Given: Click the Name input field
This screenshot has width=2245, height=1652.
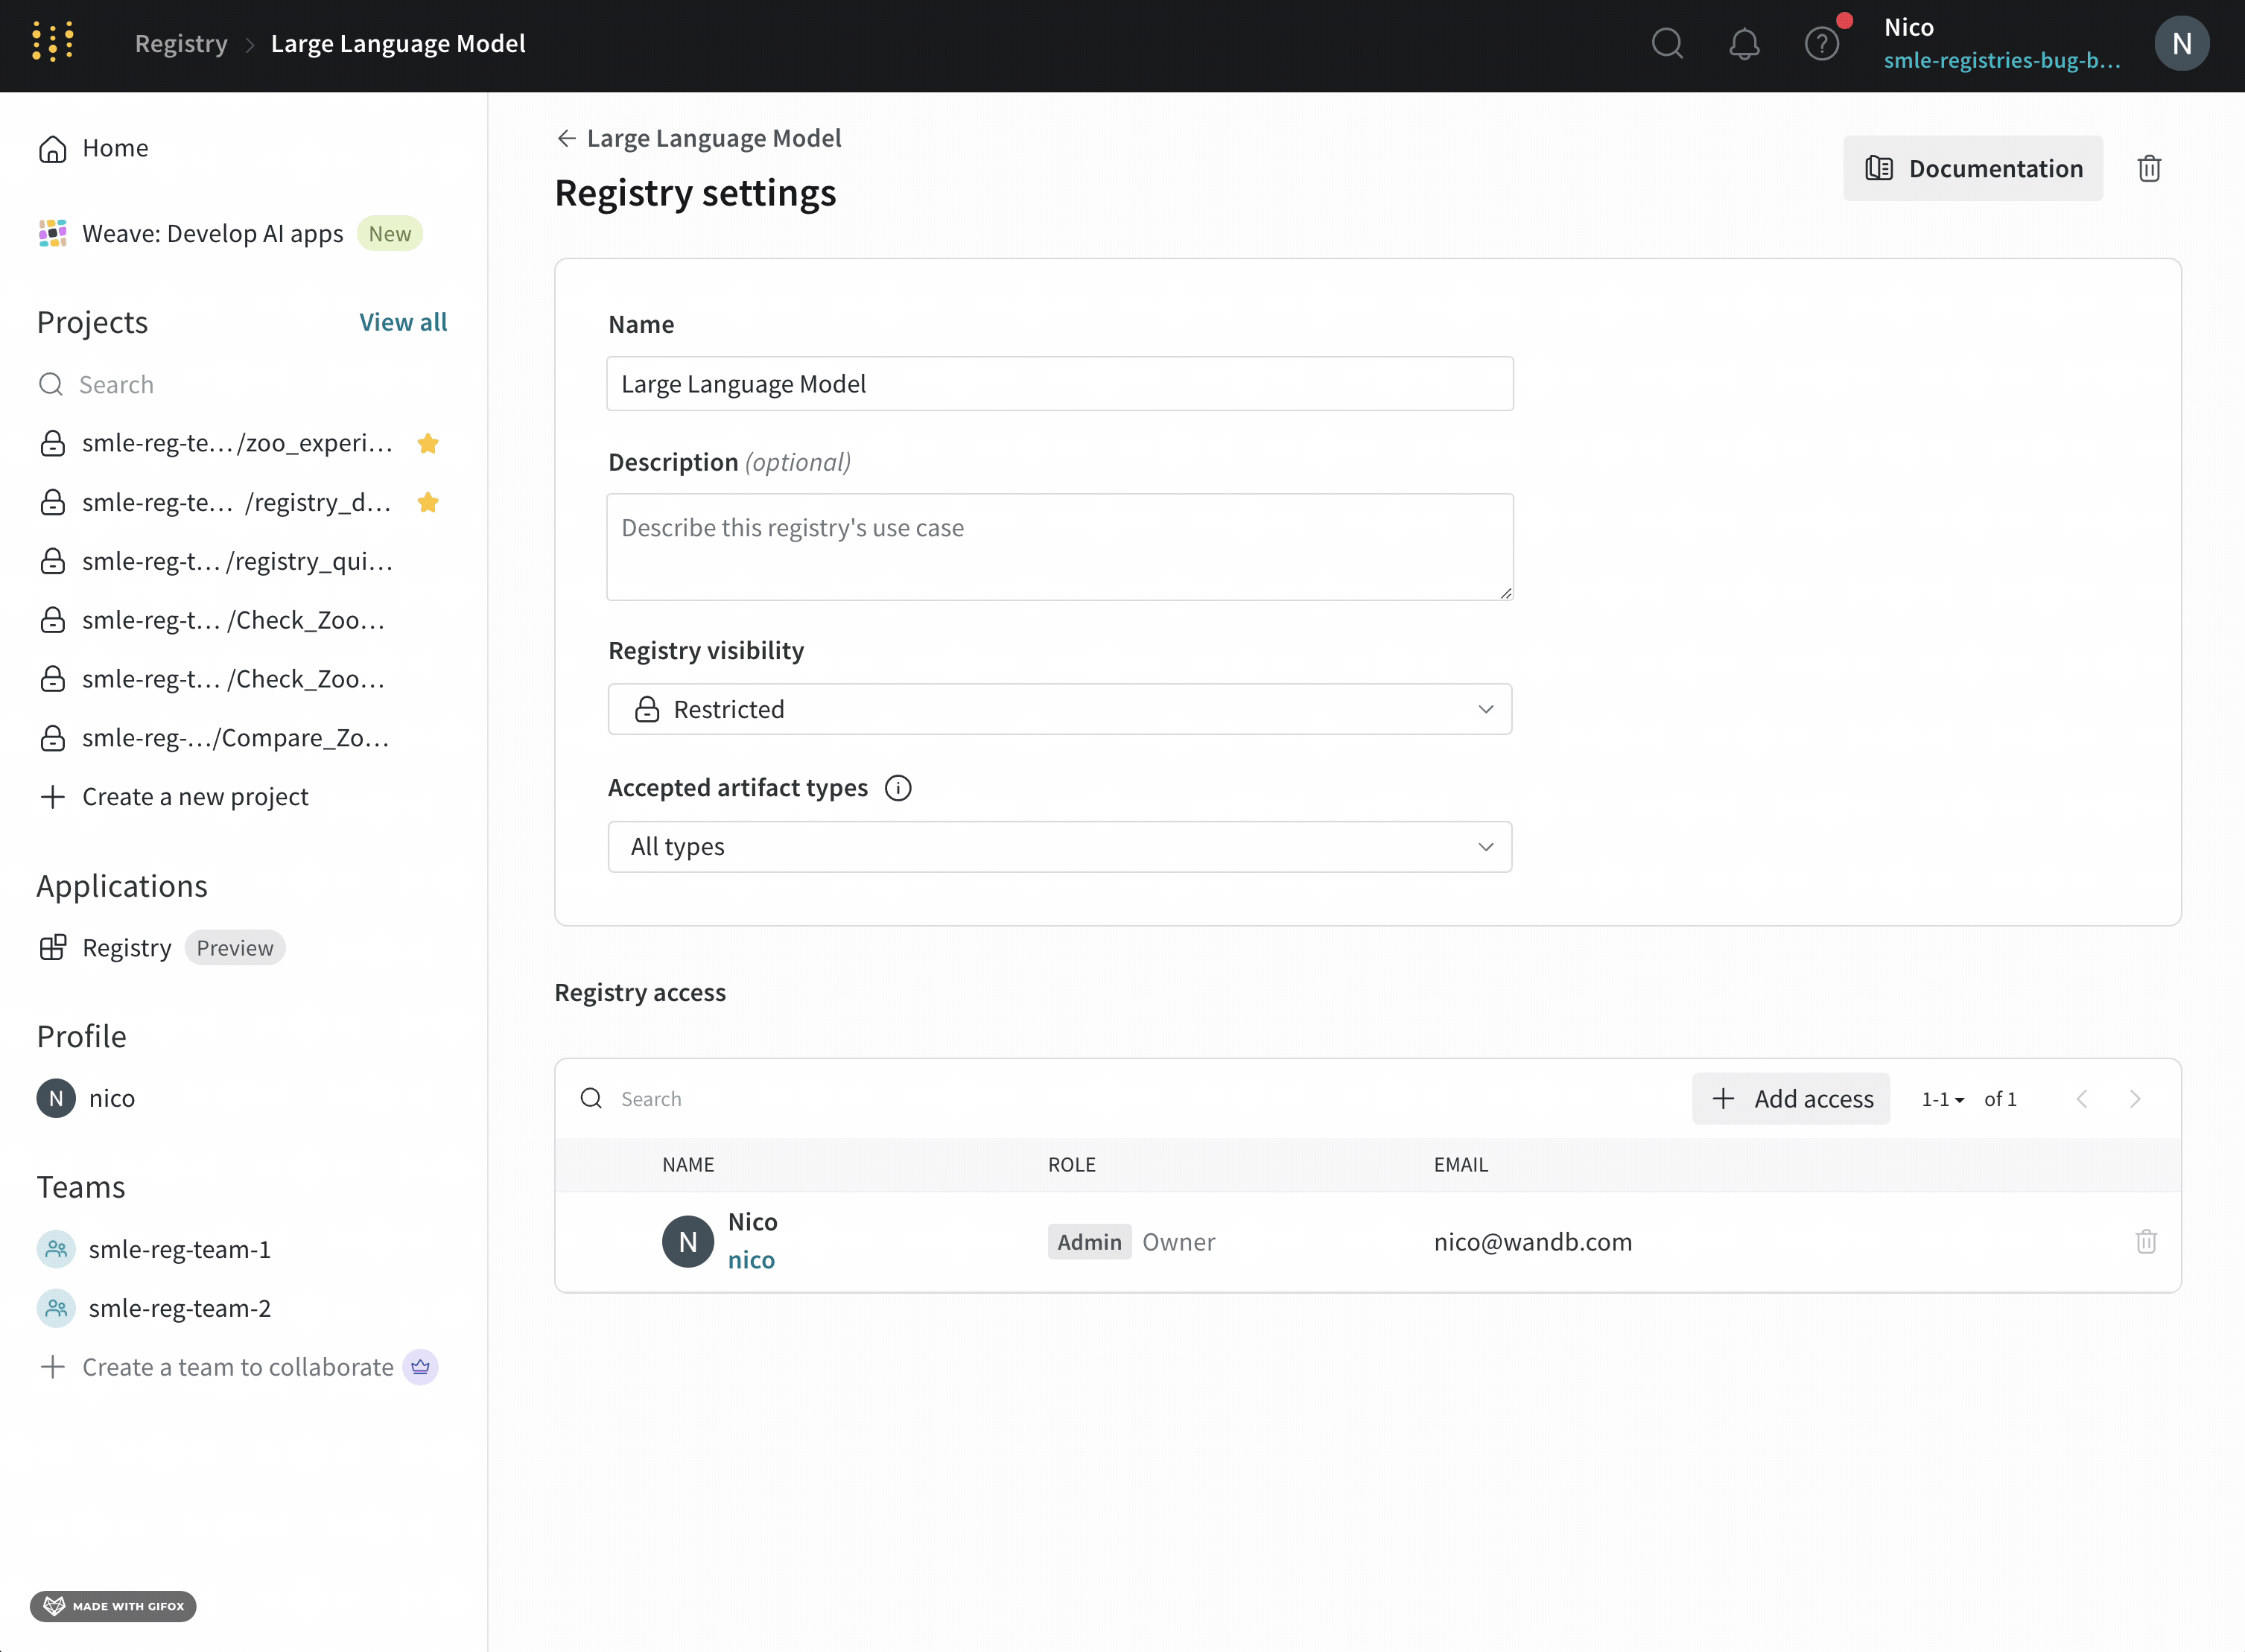Looking at the screenshot, I should [x=1060, y=381].
